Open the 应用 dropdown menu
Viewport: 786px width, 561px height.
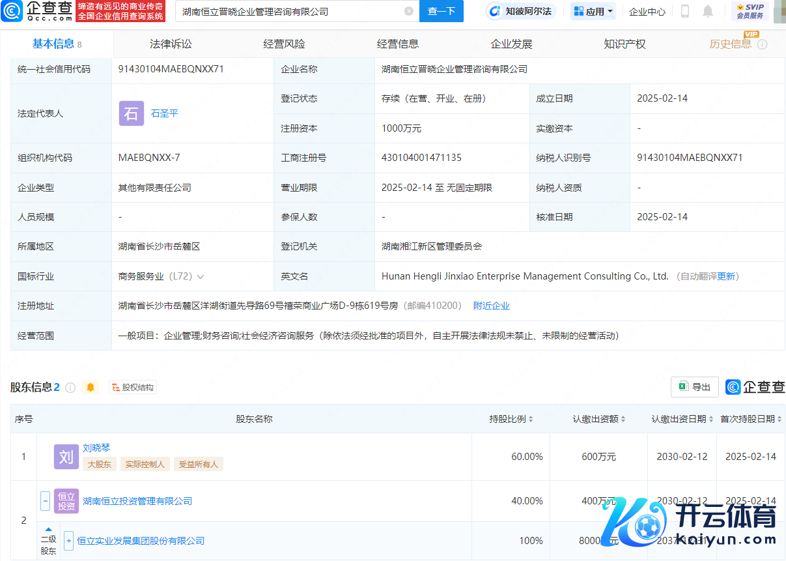click(593, 11)
